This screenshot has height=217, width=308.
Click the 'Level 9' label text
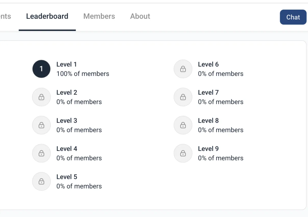[x=208, y=149]
